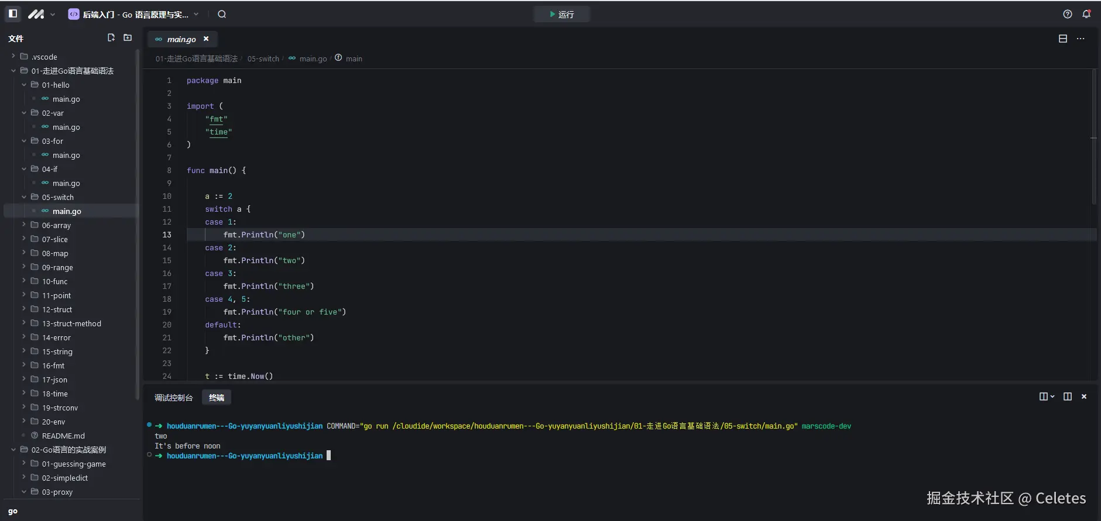Create a new file in explorer
Image resolution: width=1101 pixels, height=521 pixels.
[111, 38]
